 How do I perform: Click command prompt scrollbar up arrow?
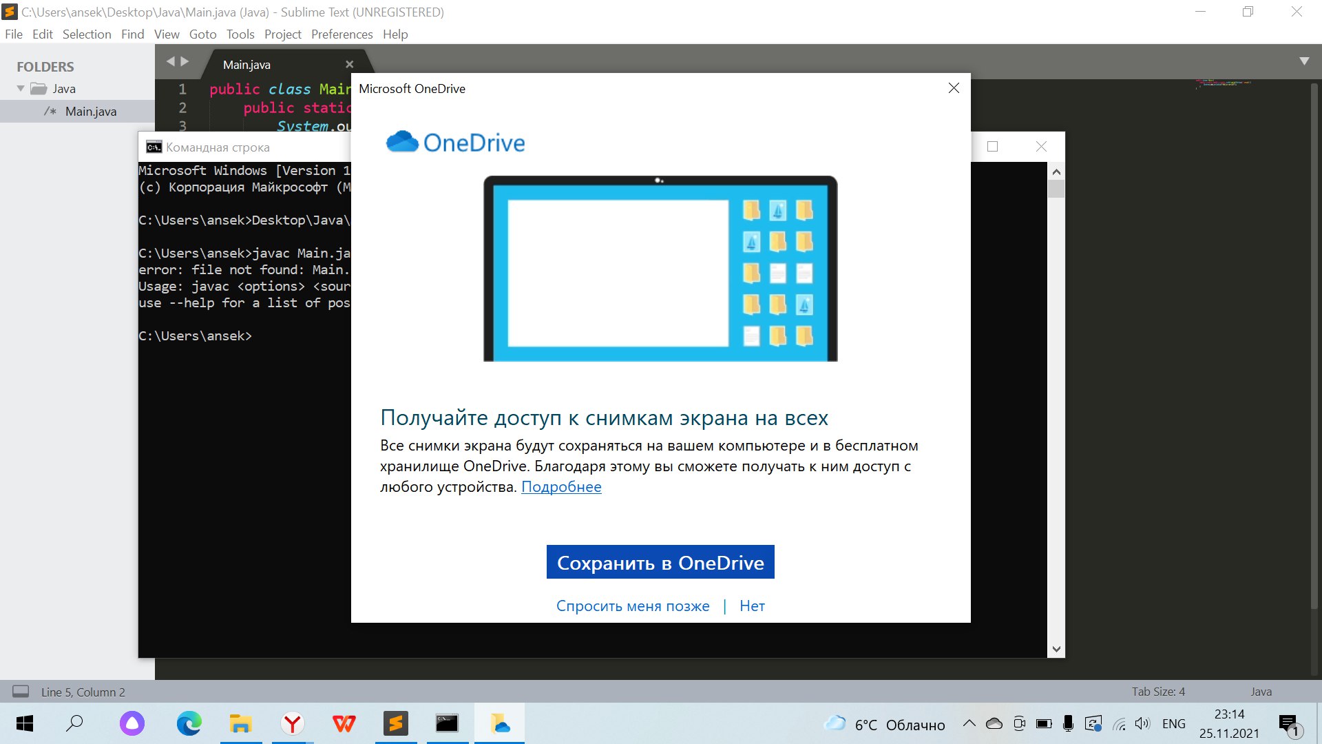click(1056, 172)
